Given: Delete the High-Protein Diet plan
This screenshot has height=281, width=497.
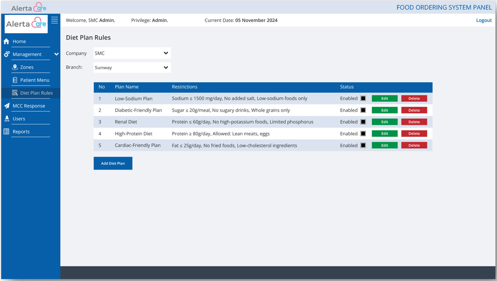Looking at the screenshot, I should click(414, 134).
